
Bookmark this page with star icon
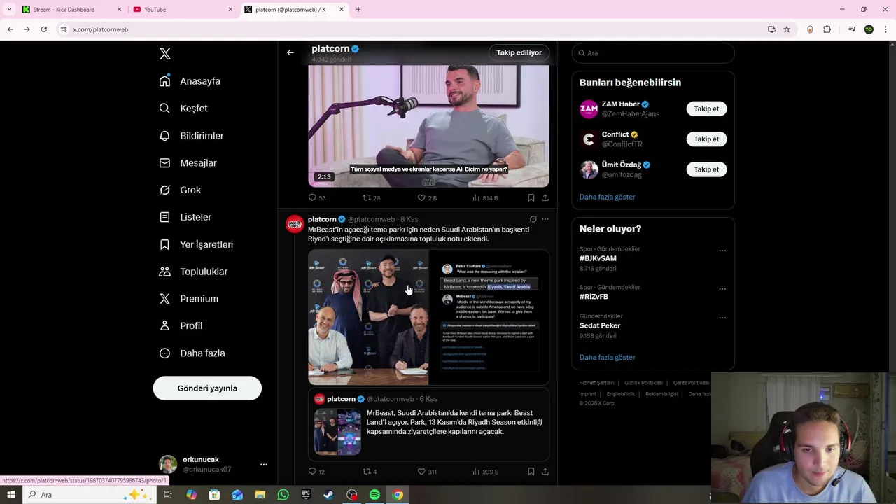[x=787, y=29]
